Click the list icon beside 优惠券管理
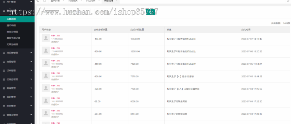The height and width of the screenshot is (124, 291). pyautogui.click(x=4, y=80)
